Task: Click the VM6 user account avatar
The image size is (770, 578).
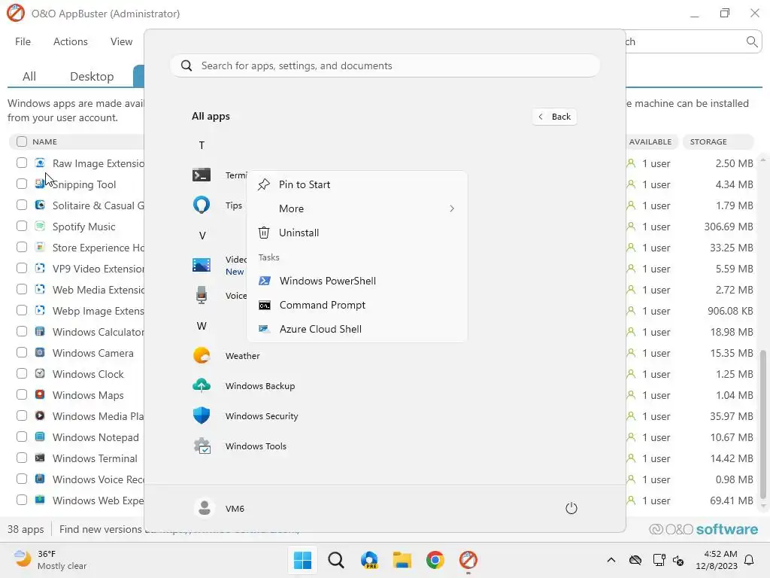Action: (205, 508)
